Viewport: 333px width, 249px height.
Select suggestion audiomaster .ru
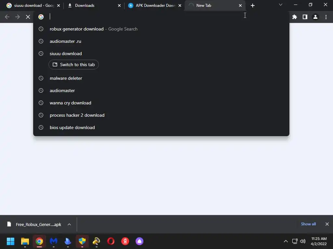point(161,41)
